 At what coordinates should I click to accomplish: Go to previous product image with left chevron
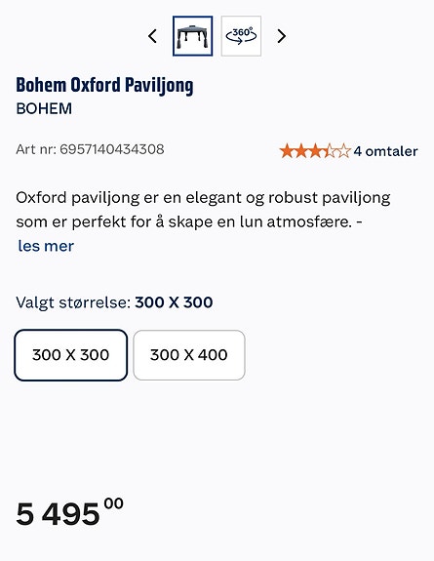153,36
